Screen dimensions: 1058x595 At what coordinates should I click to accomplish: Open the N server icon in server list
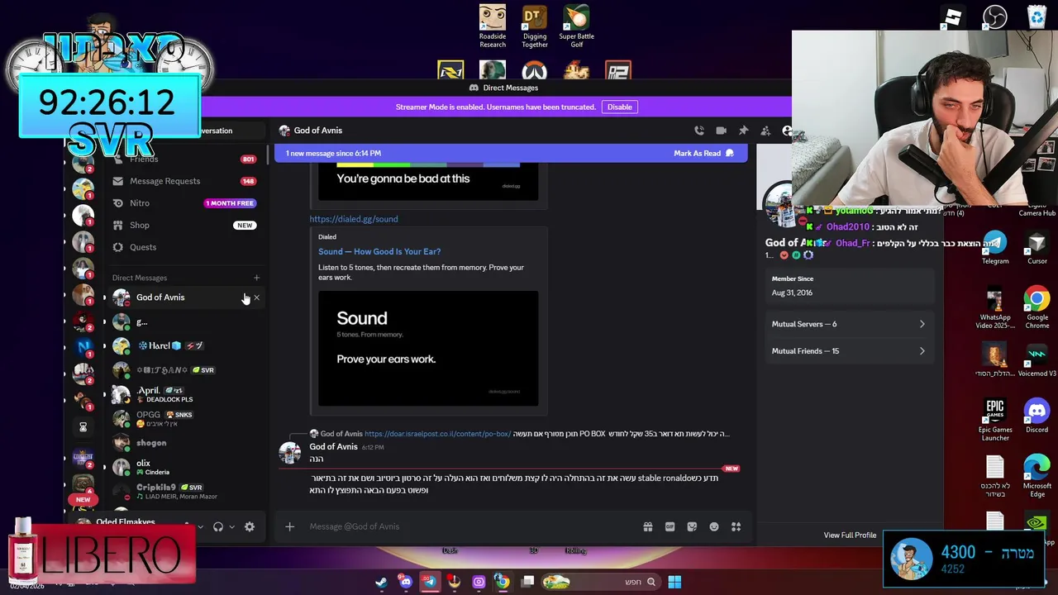(x=83, y=347)
